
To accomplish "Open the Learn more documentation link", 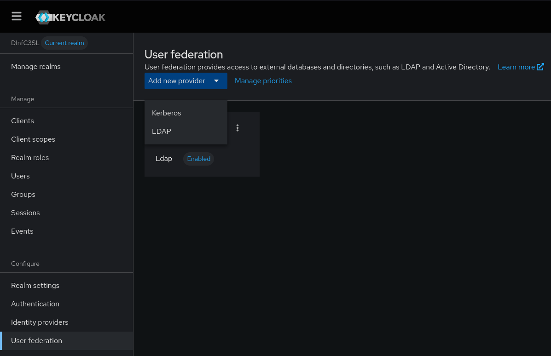I will (x=516, y=67).
